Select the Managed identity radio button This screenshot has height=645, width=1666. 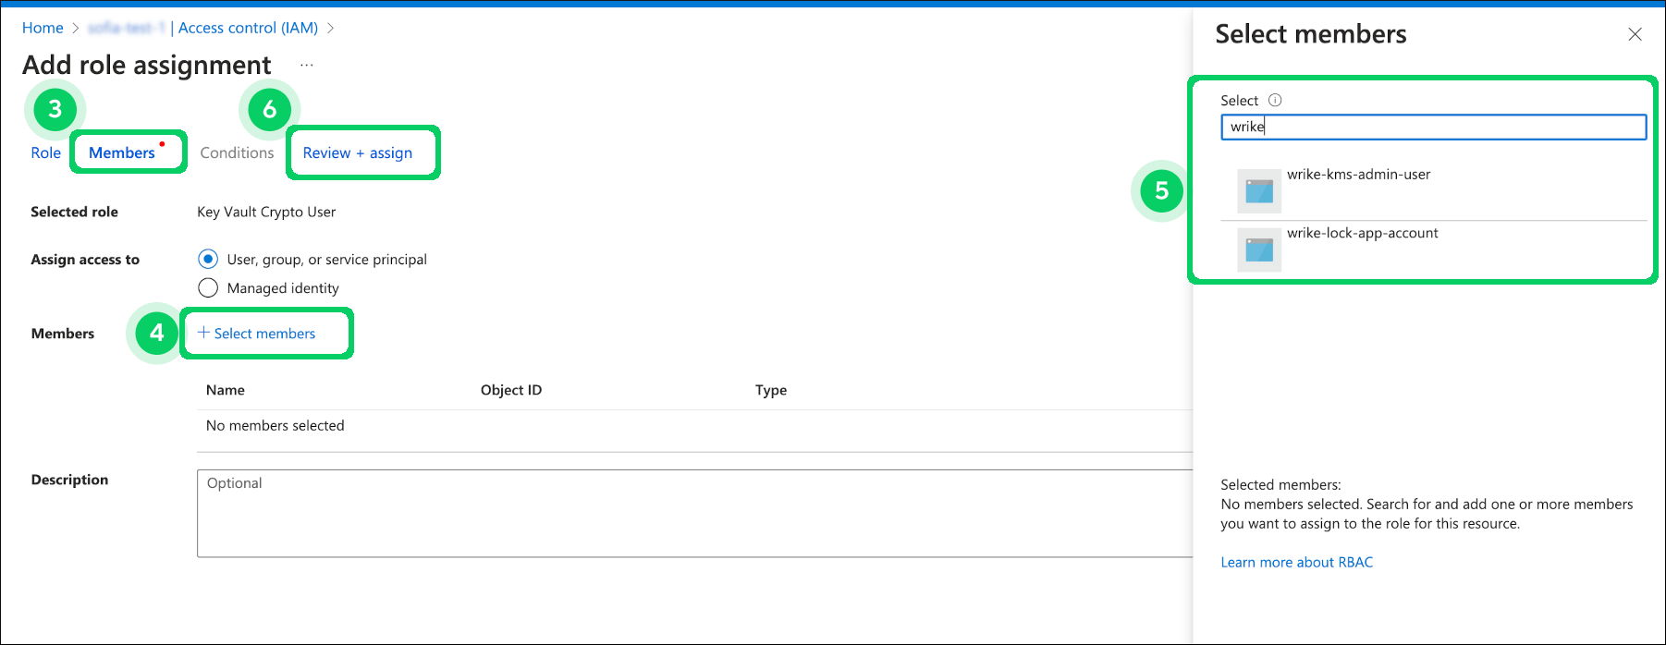(x=208, y=287)
